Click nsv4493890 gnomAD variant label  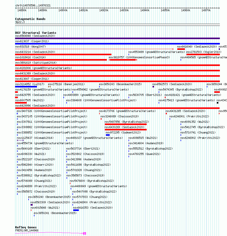point(92,95)
